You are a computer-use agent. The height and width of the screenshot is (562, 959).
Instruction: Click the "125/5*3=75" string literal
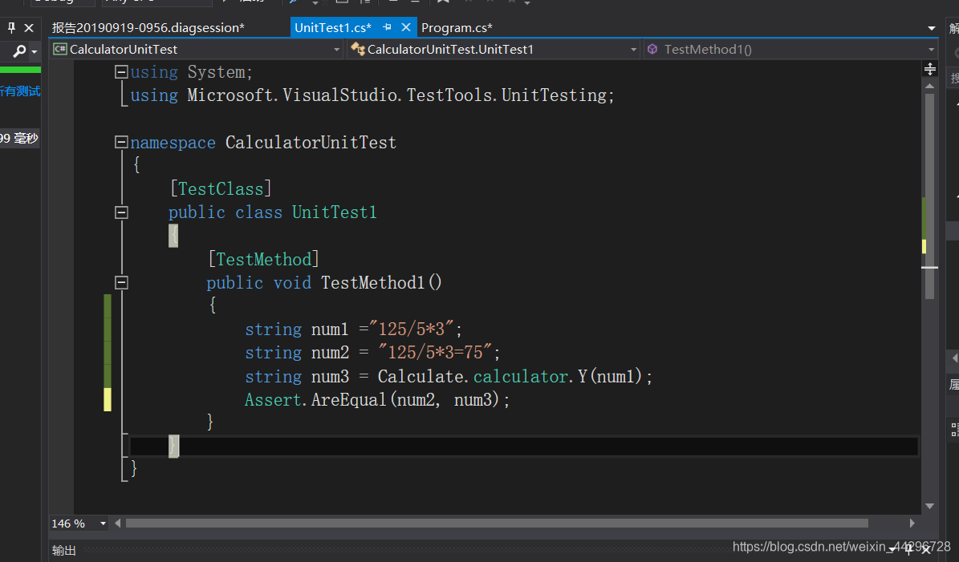pos(434,353)
